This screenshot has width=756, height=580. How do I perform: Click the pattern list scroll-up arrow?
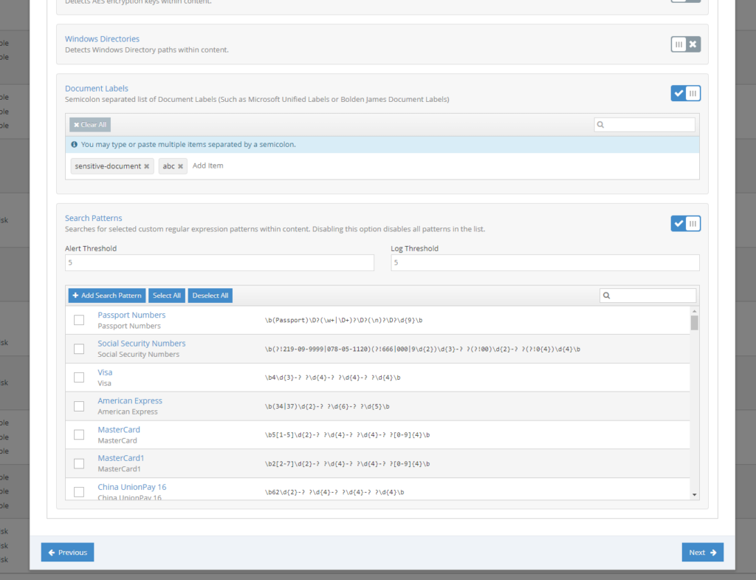[694, 311]
